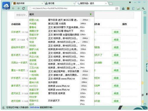
Task: Select source 三五小说 in the popup
Action: coord(34,68)
